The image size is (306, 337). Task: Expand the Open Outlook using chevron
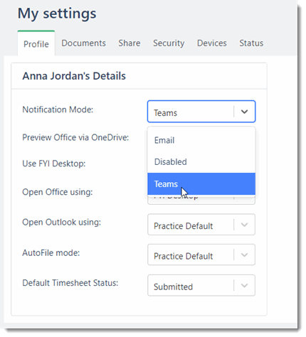(x=244, y=225)
